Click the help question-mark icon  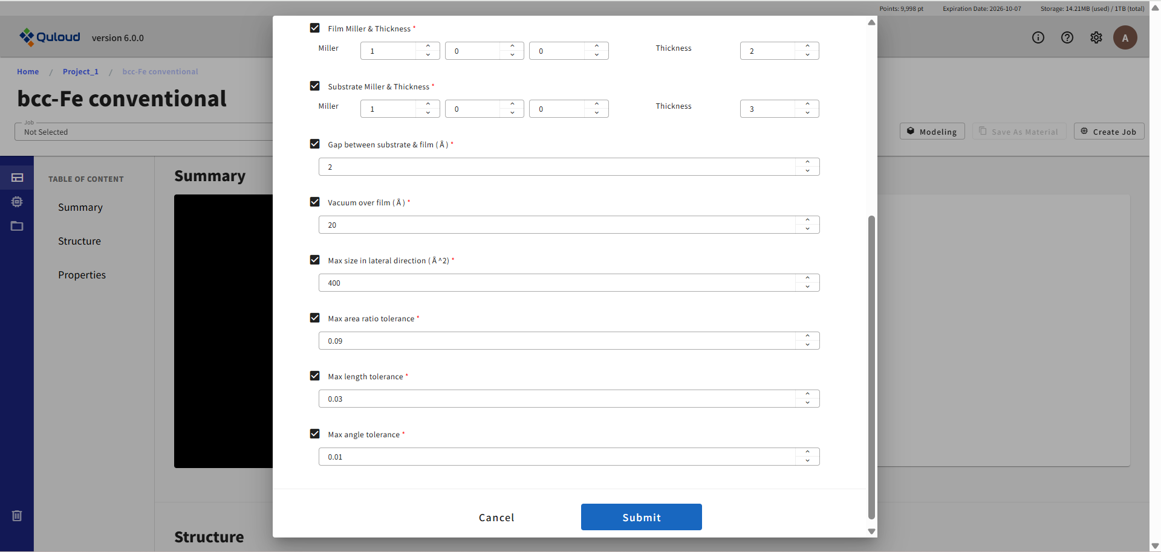pyautogui.click(x=1067, y=37)
